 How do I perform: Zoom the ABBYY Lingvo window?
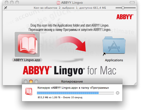pyautogui.click(x=17, y=3)
